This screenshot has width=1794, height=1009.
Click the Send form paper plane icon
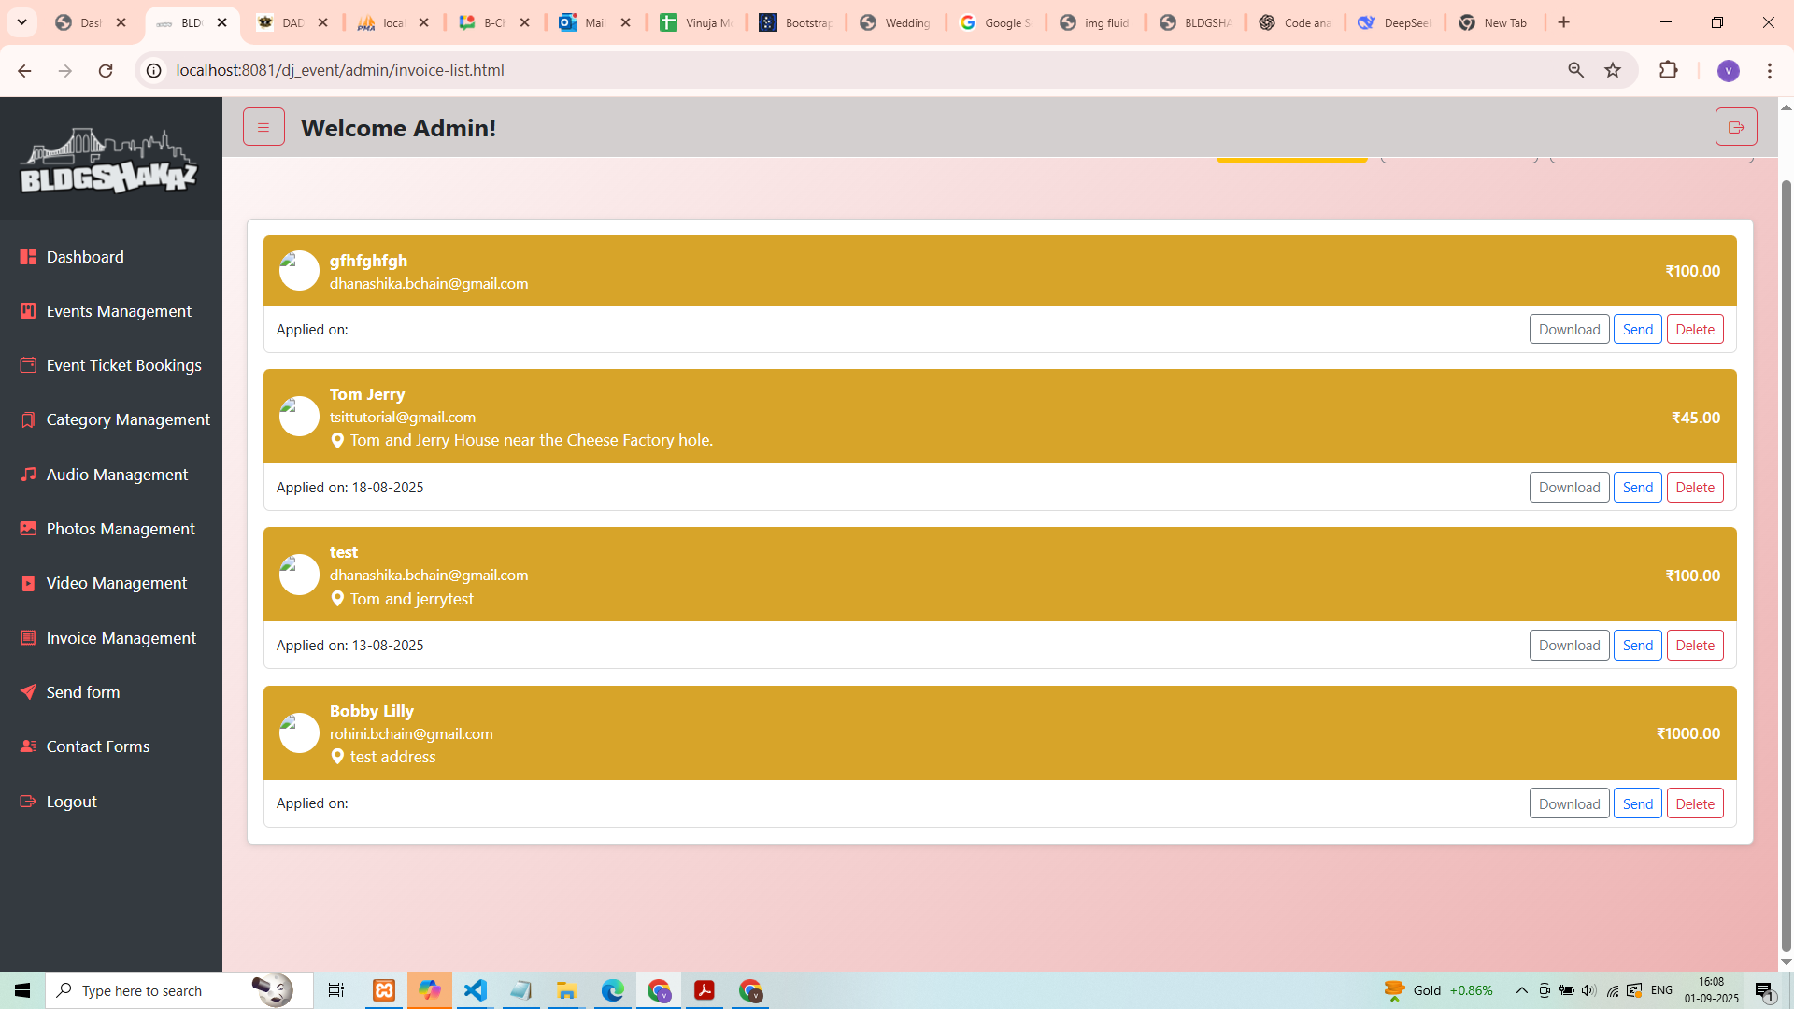coord(28,692)
